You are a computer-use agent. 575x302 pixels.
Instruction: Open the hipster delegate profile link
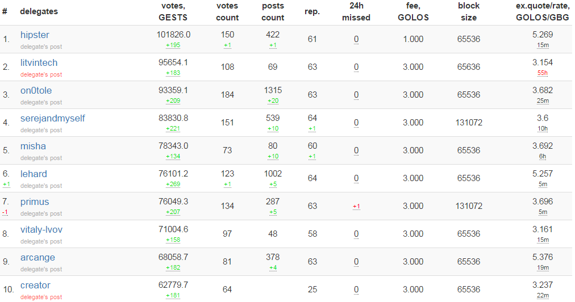coord(35,35)
